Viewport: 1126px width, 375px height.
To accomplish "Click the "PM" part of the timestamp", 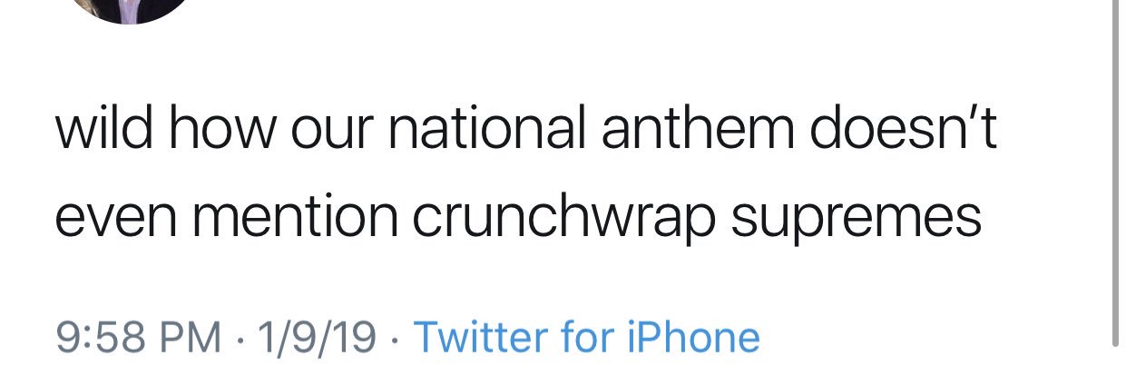I will tap(191, 338).
